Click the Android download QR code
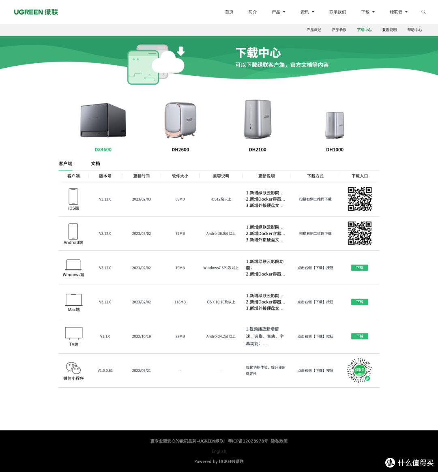The height and width of the screenshot is (472, 438). point(360,233)
